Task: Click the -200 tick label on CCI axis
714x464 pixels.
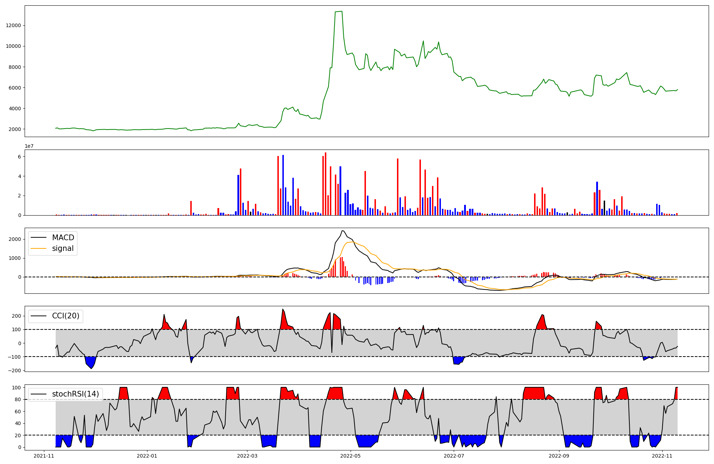Action: coord(14,370)
